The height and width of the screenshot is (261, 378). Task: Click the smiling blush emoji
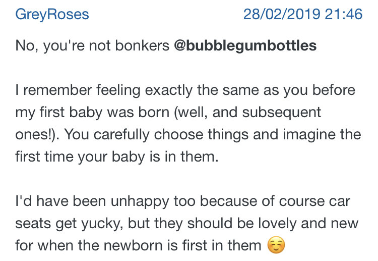click(276, 245)
